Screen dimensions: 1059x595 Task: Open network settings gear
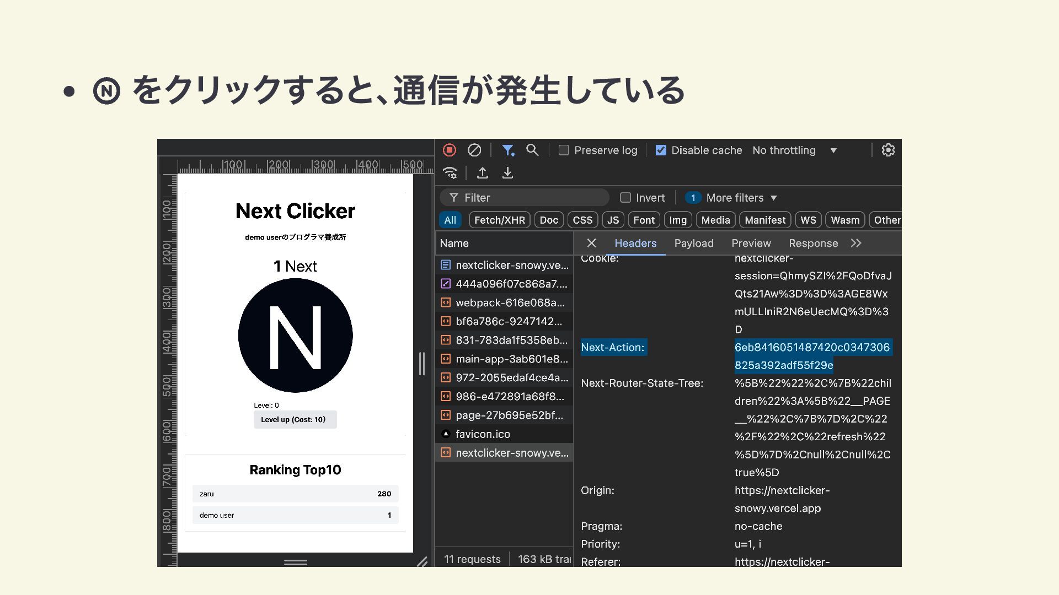pyautogui.click(x=888, y=150)
